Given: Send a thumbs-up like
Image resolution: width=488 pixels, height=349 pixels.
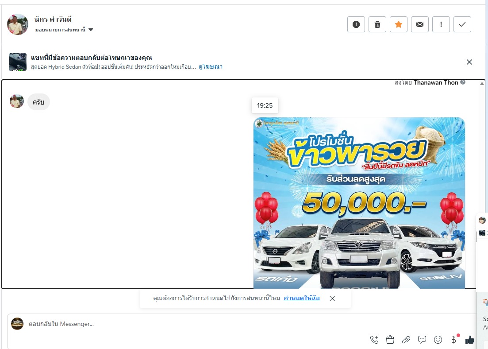Looking at the screenshot, I should (469, 340).
